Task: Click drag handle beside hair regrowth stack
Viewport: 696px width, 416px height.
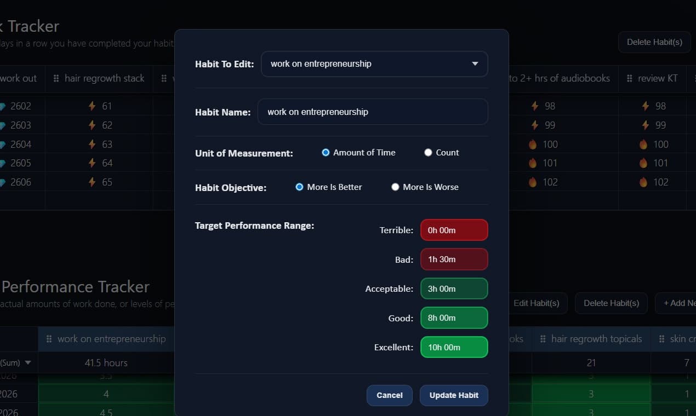Action: tap(56, 79)
